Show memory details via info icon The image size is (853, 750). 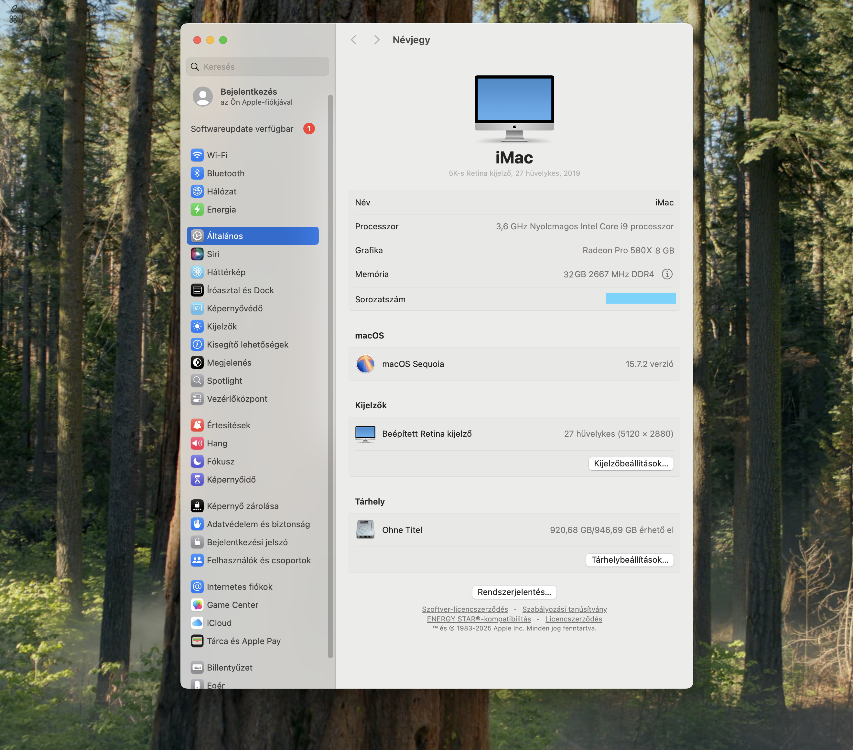click(667, 274)
